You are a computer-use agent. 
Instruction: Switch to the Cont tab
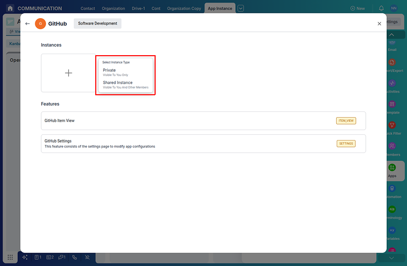(156, 8)
